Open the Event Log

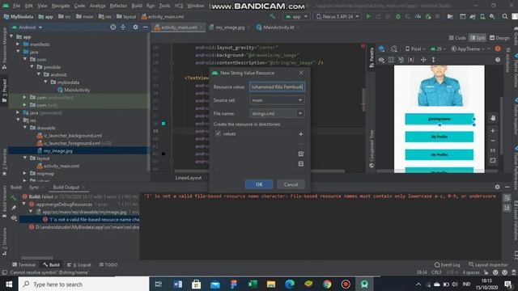448,264
